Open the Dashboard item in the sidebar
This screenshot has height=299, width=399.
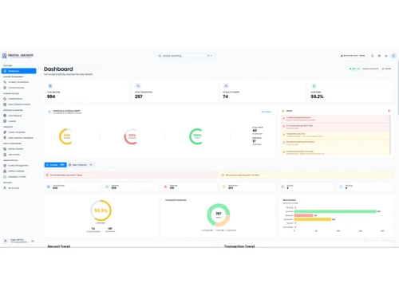18,71
